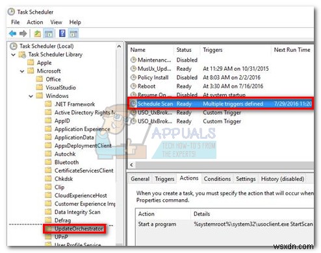Click the clock icon beside MusUx_Upd task

[x=133, y=69]
